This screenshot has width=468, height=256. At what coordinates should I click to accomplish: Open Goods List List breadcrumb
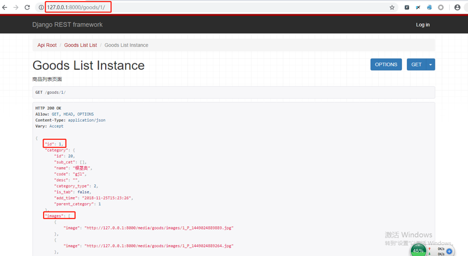80,45
